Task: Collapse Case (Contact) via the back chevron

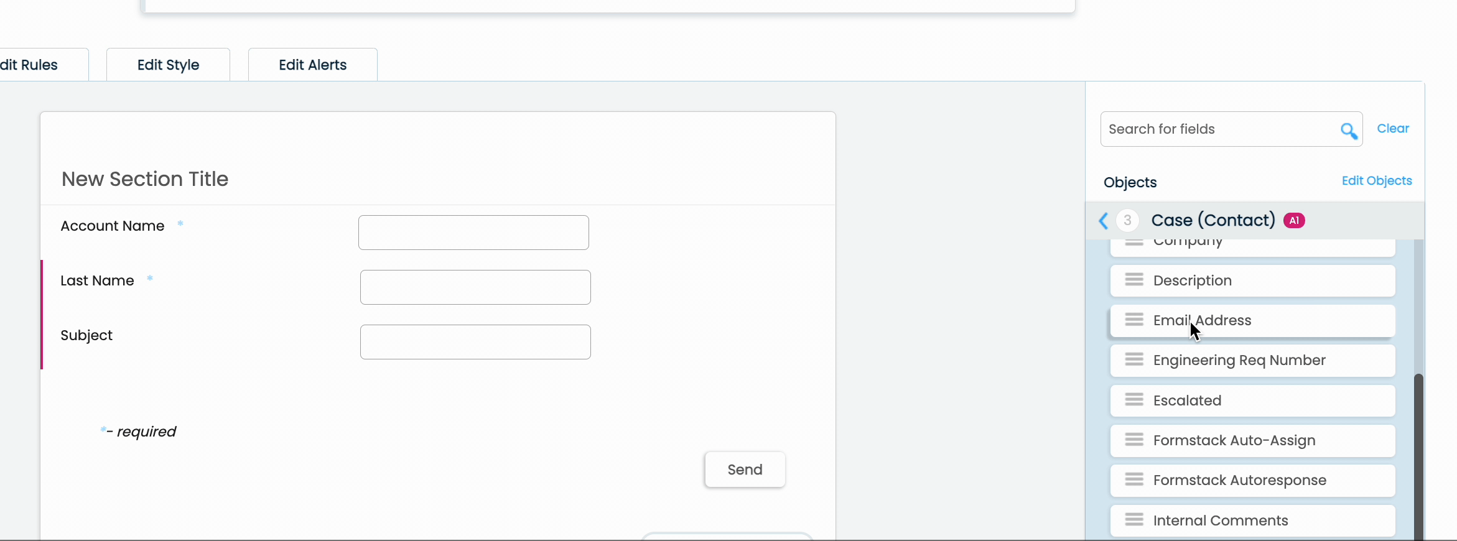Action: click(1103, 220)
